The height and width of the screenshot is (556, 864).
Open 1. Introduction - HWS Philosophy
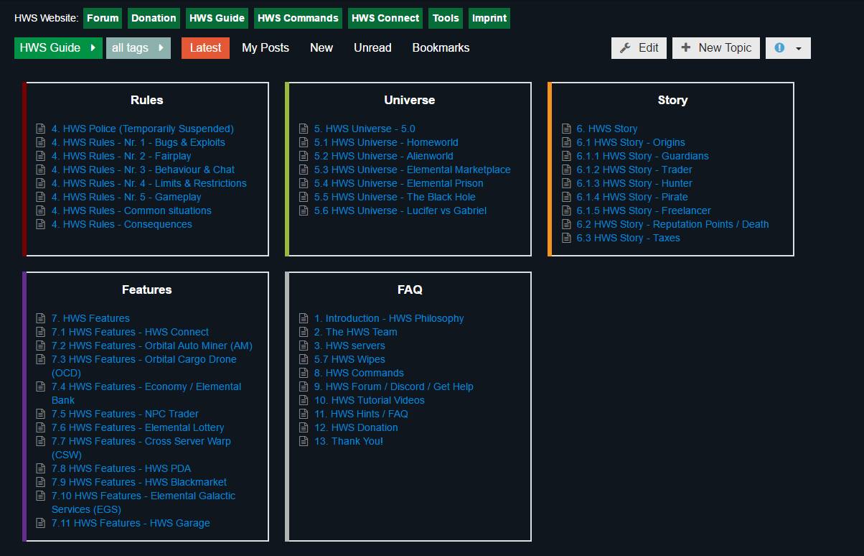point(389,318)
